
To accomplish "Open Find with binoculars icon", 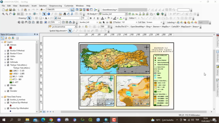I will point(65,14).
